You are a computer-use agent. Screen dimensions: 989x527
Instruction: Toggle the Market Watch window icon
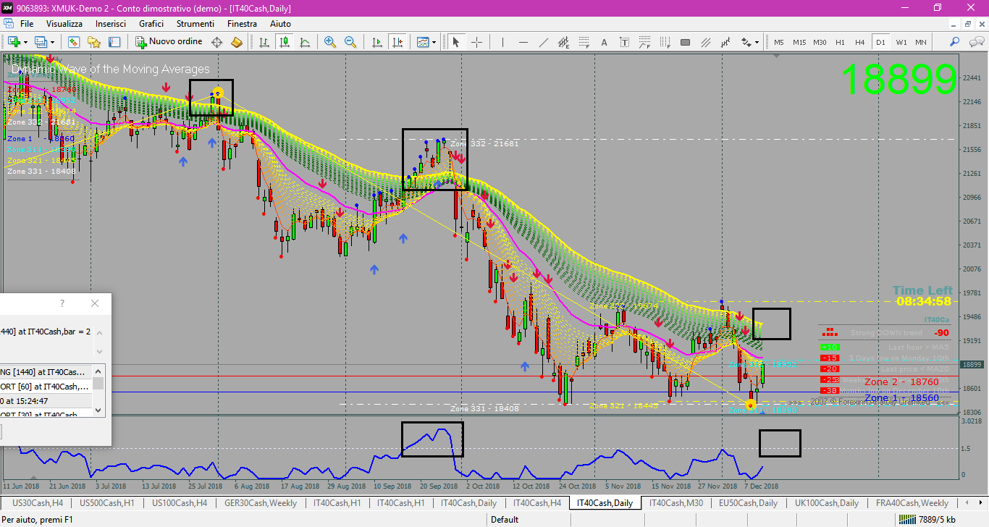click(72, 42)
